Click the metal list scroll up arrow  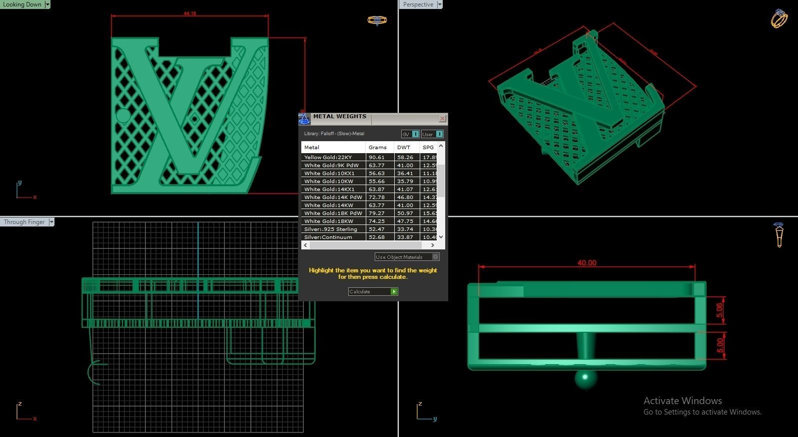click(x=441, y=146)
